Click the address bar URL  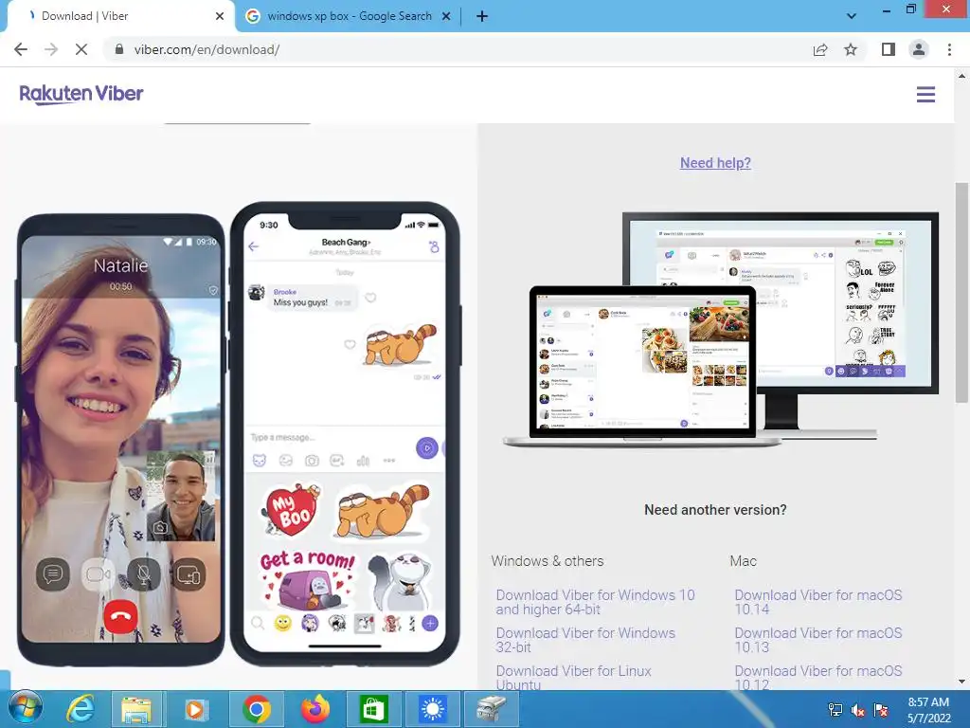click(x=207, y=49)
